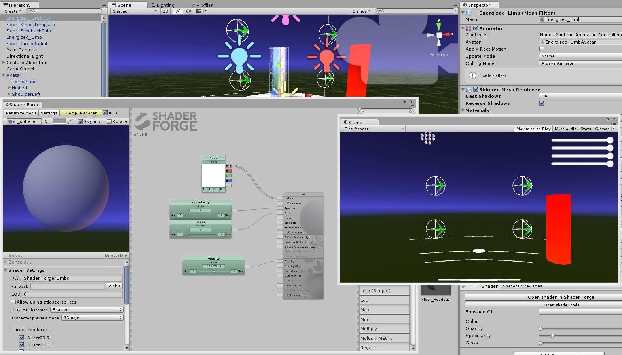The width and height of the screenshot is (622, 355).
Task: Click the G channel output on Color node
Action: pos(229,176)
